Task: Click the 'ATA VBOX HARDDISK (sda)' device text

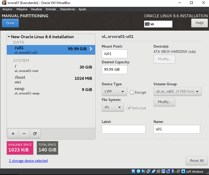Action: point(174,52)
